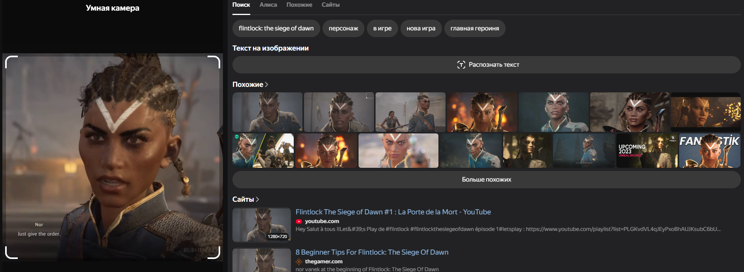Click the Текст на изображении heading

tap(270, 48)
